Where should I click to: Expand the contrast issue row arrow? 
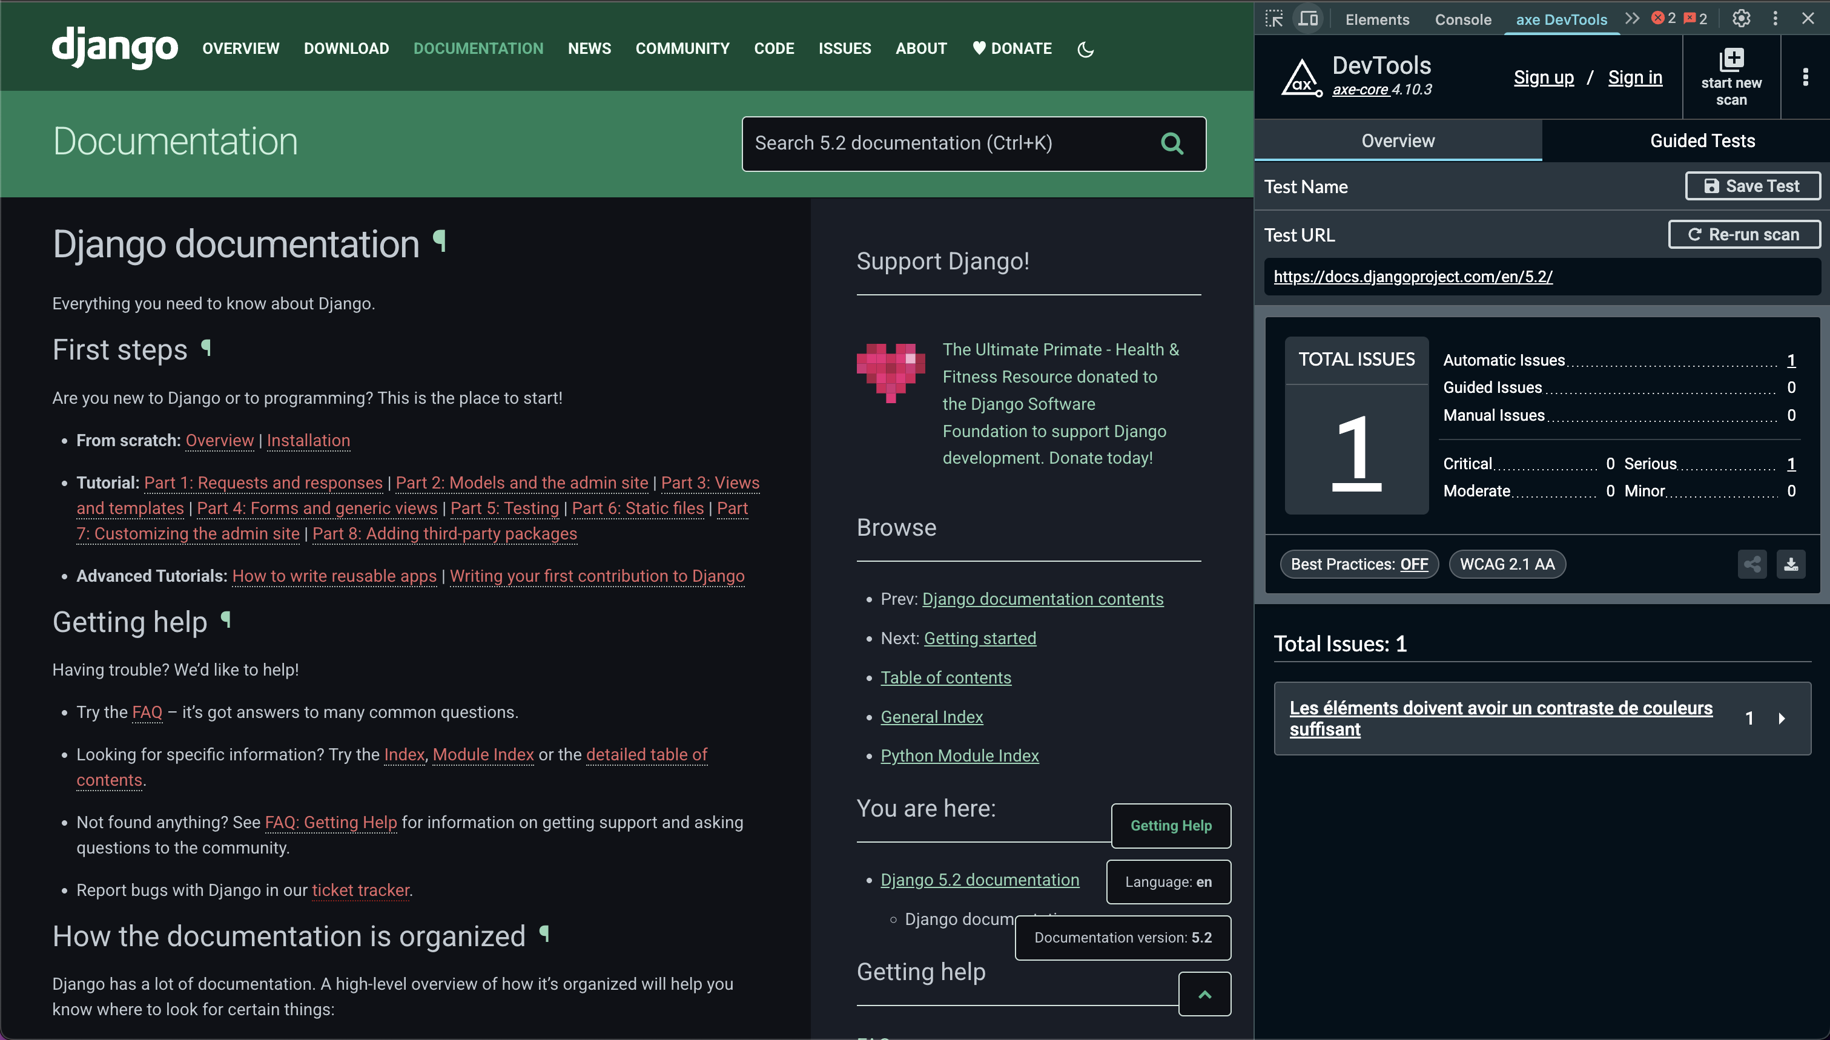coord(1782,719)
